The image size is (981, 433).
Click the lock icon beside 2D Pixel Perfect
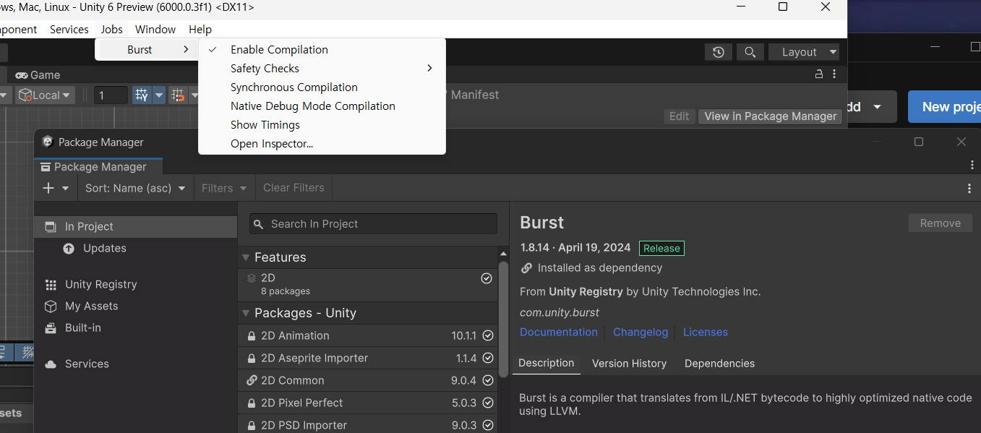pyautogui.click(x=252, y=403)
